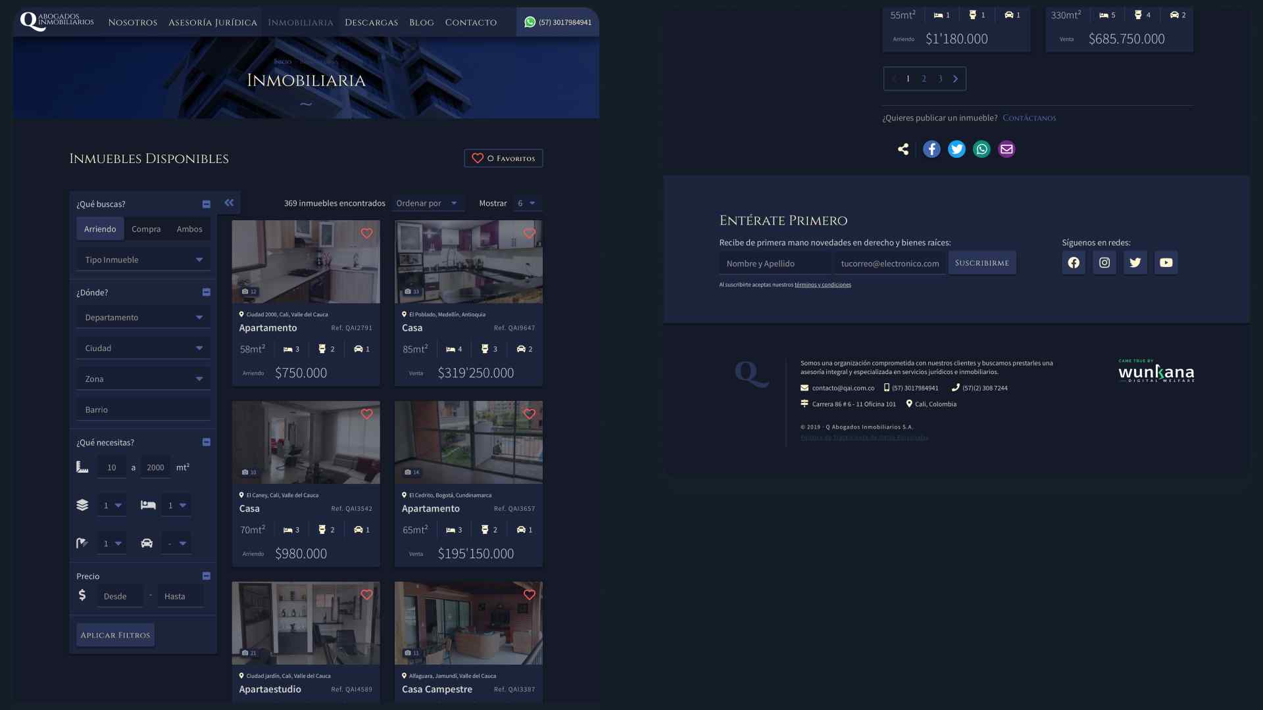Open the Asesoría Jurídica menu
The height and width of the screenshot is (710, 1263).
[212, 22]
